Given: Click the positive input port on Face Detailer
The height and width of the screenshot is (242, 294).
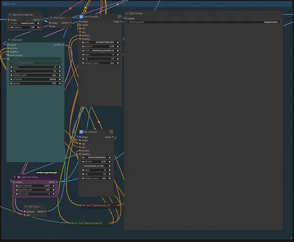Looking at the screenshot, I should tap(80, 35).
